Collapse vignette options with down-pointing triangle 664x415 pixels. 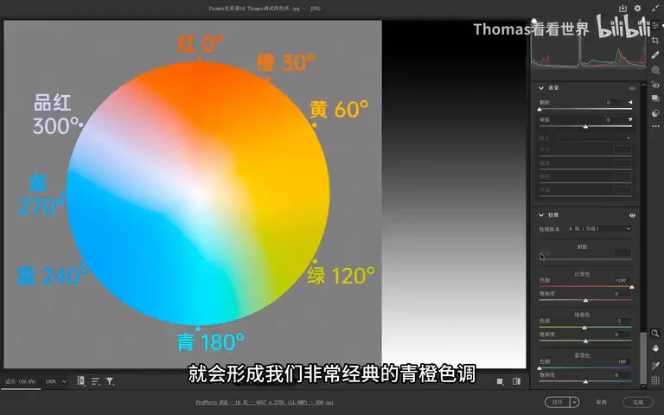(x=630, y=120)
